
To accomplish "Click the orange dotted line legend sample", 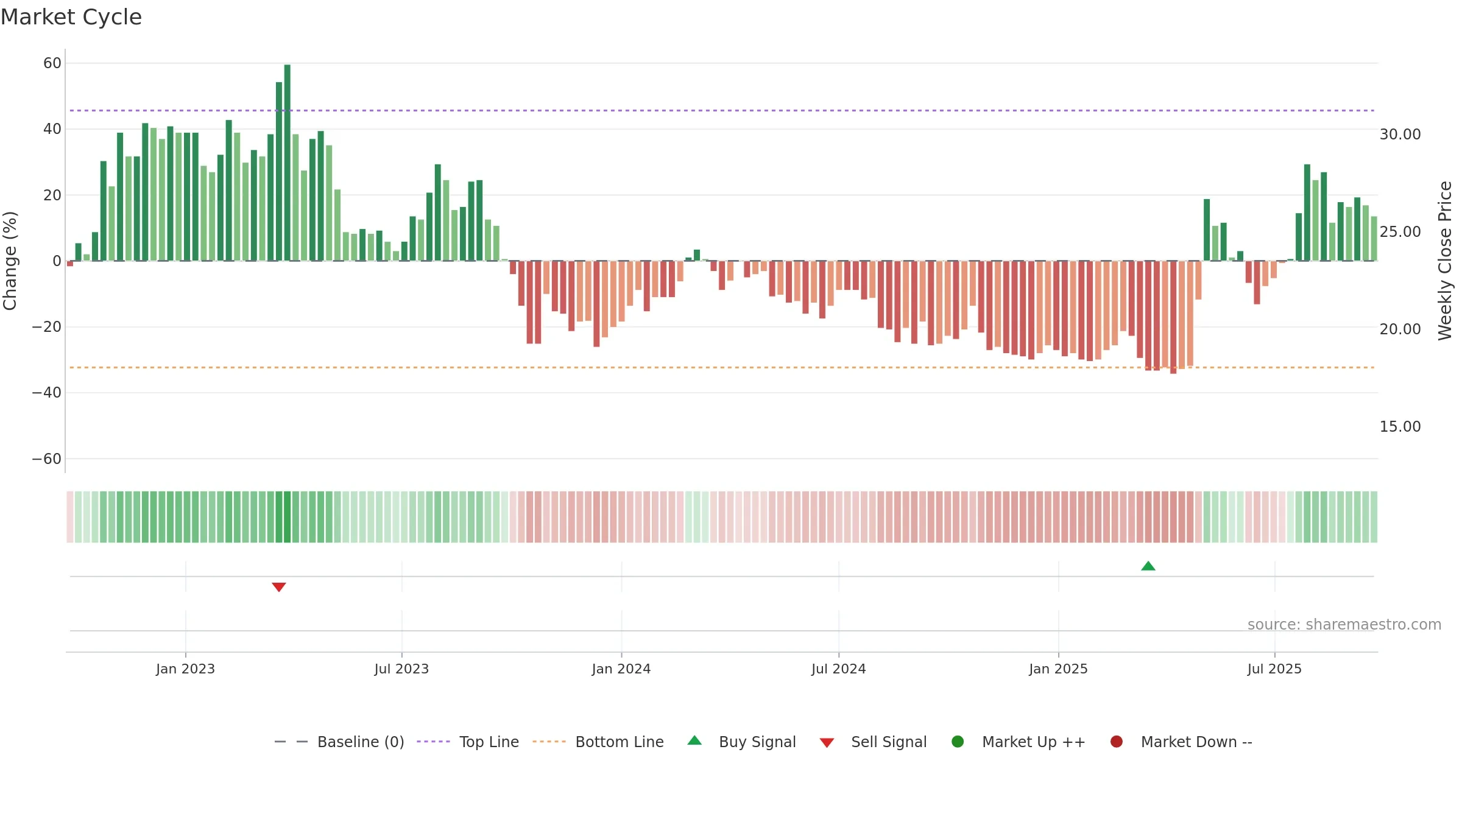I will pyautogui.click(x=549, y=742).
